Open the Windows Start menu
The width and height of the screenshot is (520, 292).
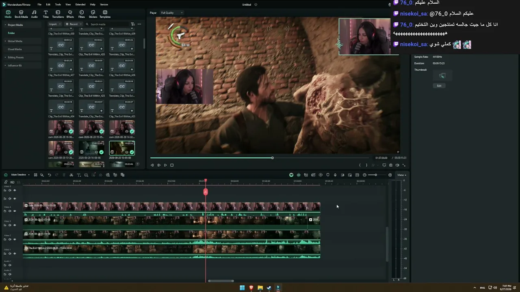tap(242, 288)
